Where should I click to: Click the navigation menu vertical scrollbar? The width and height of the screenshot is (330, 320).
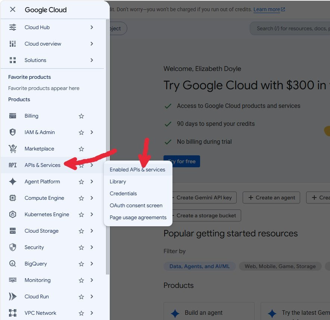tap(108, 147)
